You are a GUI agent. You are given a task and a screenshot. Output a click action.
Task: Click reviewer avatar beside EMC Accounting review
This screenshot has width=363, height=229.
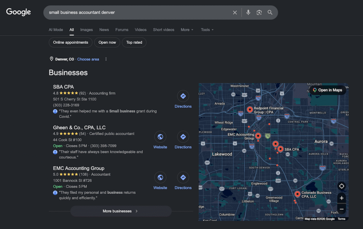tap(55, 193)
